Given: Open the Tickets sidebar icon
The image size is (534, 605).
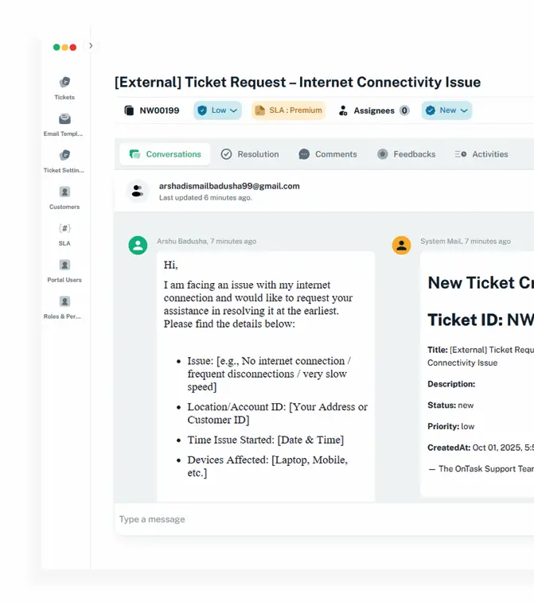Looking at the screenshot, I should point(64,82).
